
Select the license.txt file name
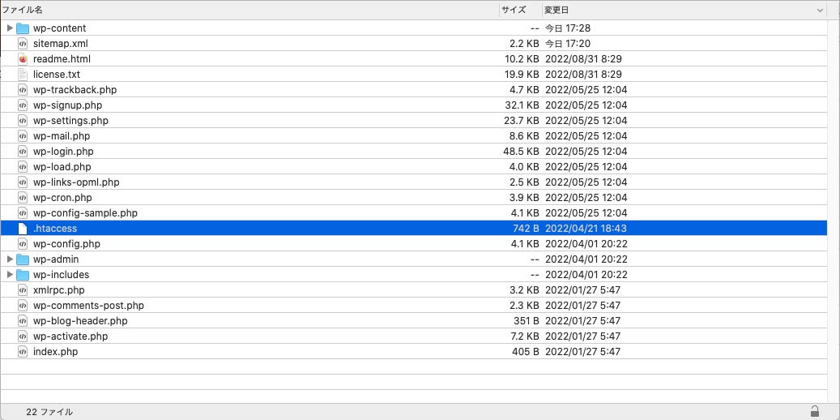pyautogui.click(x=57, y=75)
